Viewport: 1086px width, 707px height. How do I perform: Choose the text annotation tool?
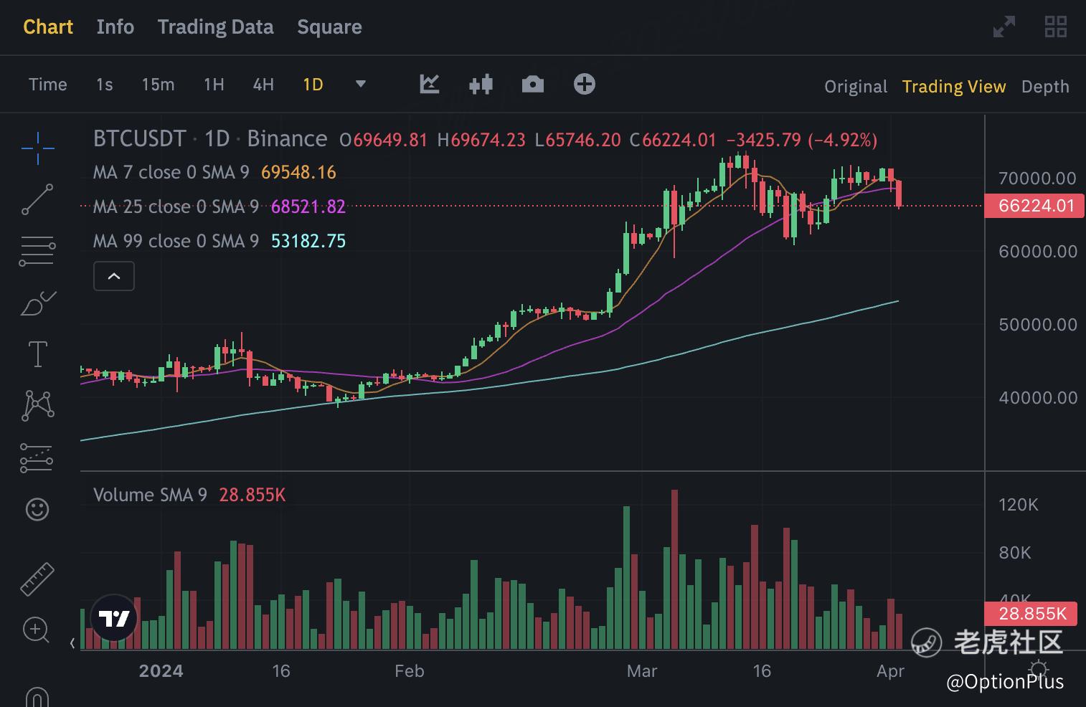pos(37,354)
